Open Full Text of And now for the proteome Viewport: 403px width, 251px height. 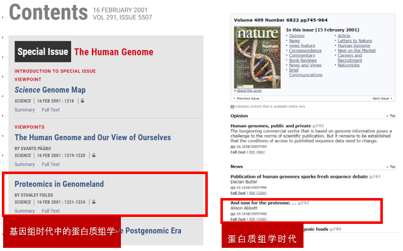pos(238,219)
